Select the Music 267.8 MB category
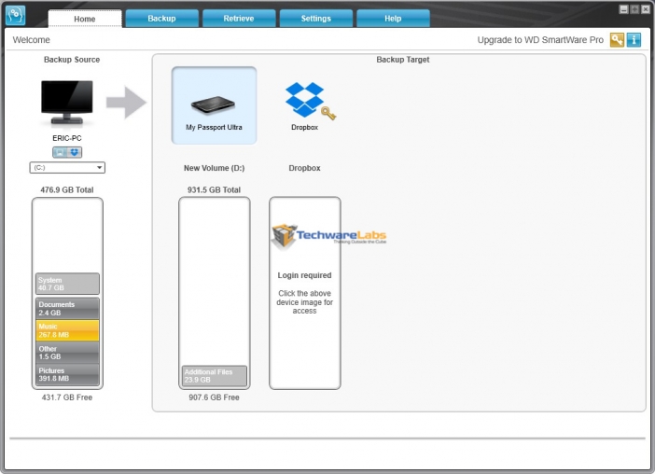 (x=67, y=330)
